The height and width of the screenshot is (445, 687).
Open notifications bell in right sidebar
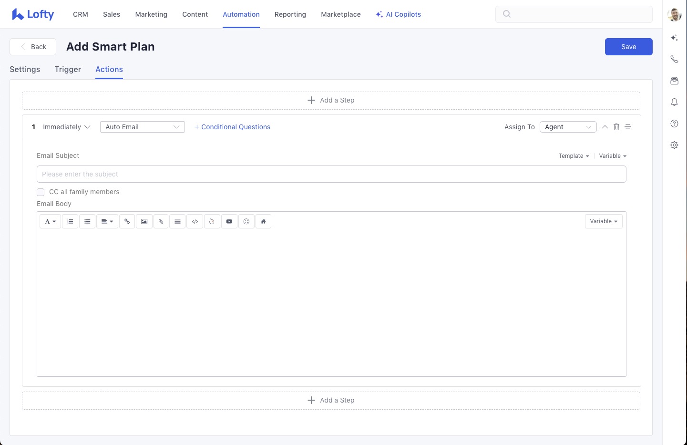point(674,102)
